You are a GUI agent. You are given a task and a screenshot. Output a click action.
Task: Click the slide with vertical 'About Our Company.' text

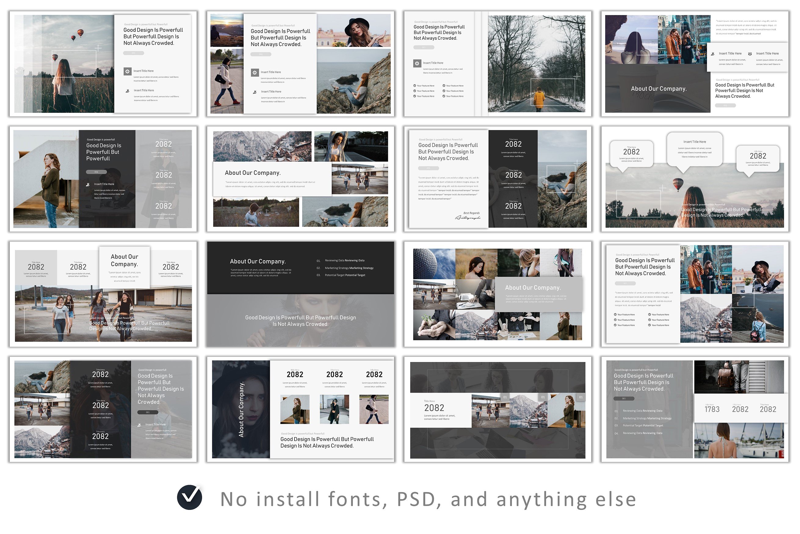(300, 409)
